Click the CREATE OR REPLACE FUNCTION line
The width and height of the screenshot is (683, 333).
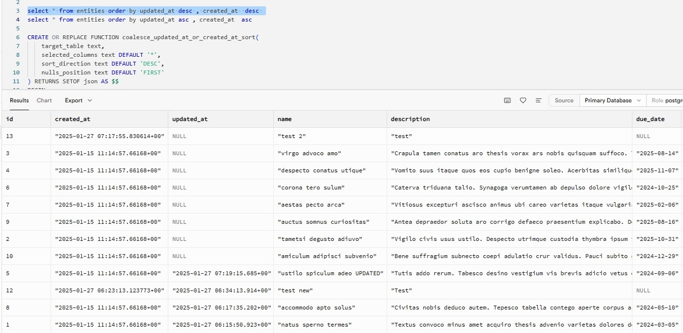[x=142, y=38]
